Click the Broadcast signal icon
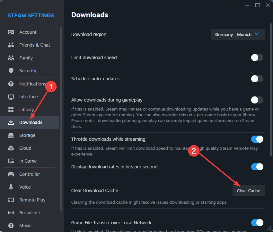Viewport: 273px width, 232px height. click(11, 213)
